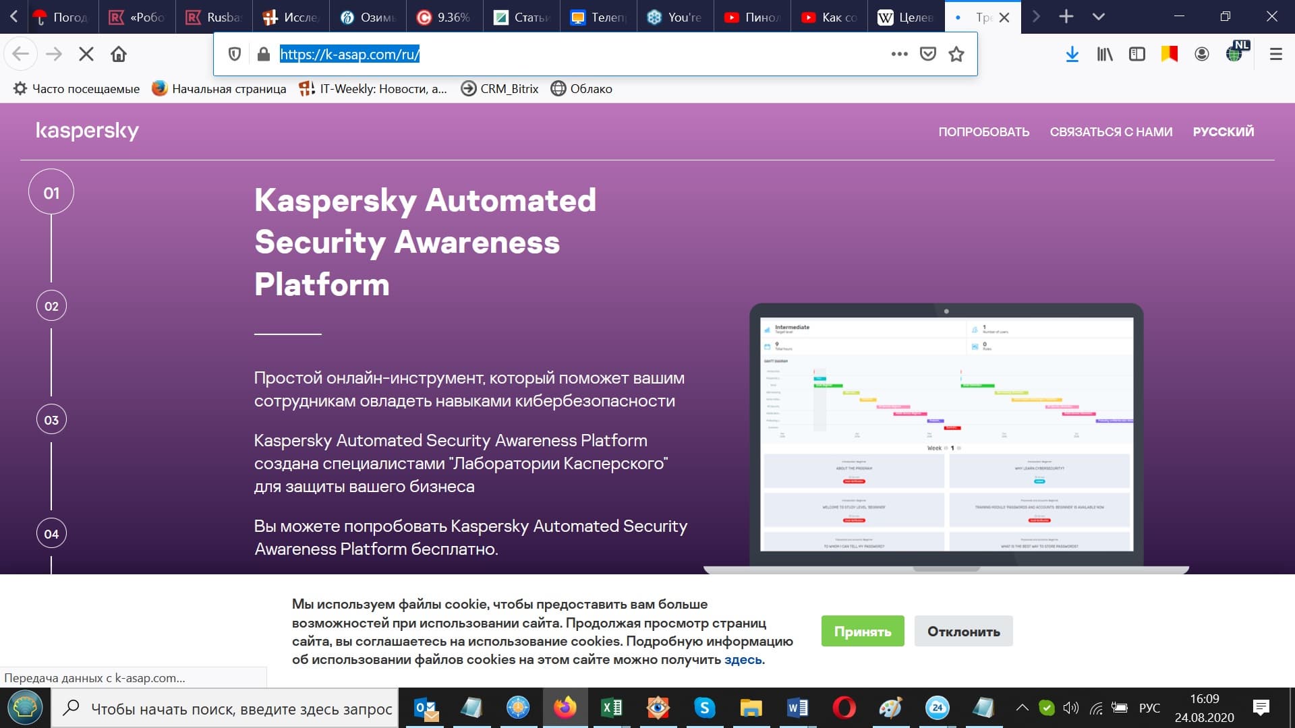Open page actions three-dots menu
Screen dimensions: 1295x728
click(899, 54)
